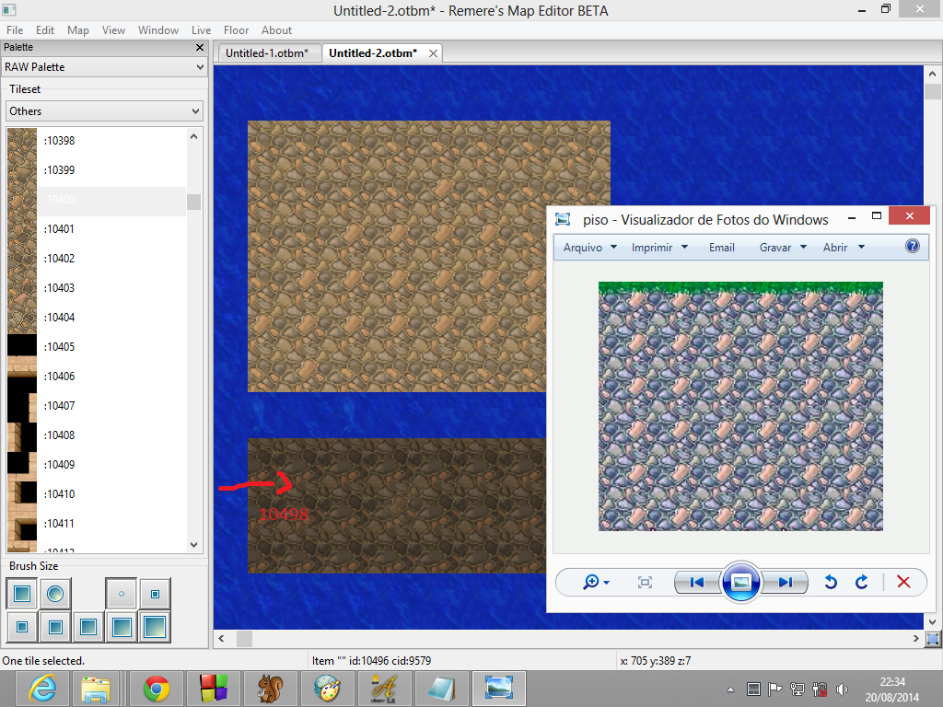Choose the third bottom-row brush size

pyautogui.click(x=88, y=627)
